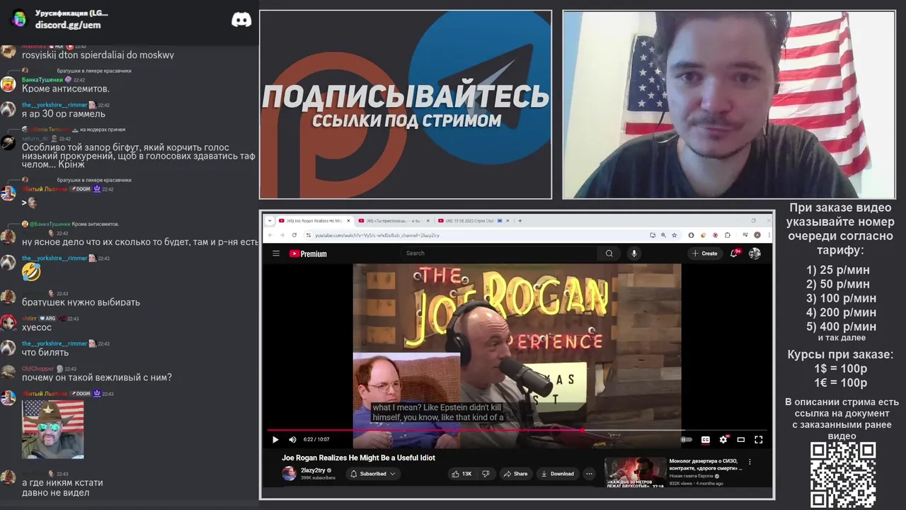Click the Create button on YouTube
Screen dimensions: 906x510
pyautogui.click(x=705, y=253)
